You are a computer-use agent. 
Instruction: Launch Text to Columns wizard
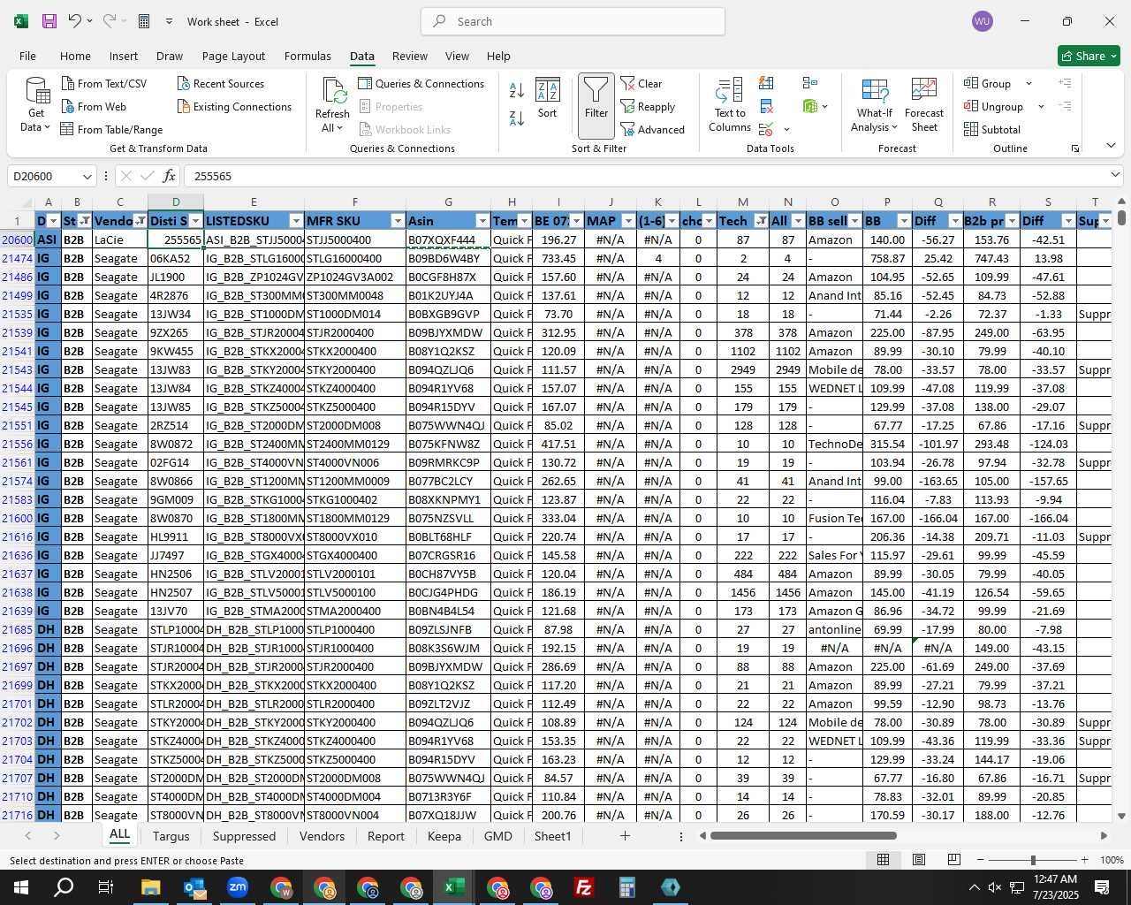tap(730, 104)
